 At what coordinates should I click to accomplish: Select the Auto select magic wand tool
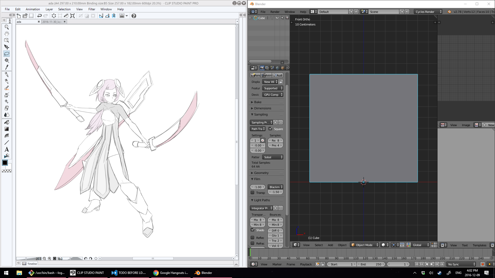coord(7,60)
